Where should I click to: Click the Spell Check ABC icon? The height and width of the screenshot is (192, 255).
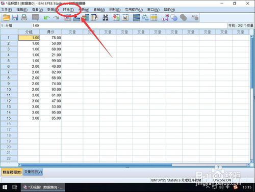(194, 18)
